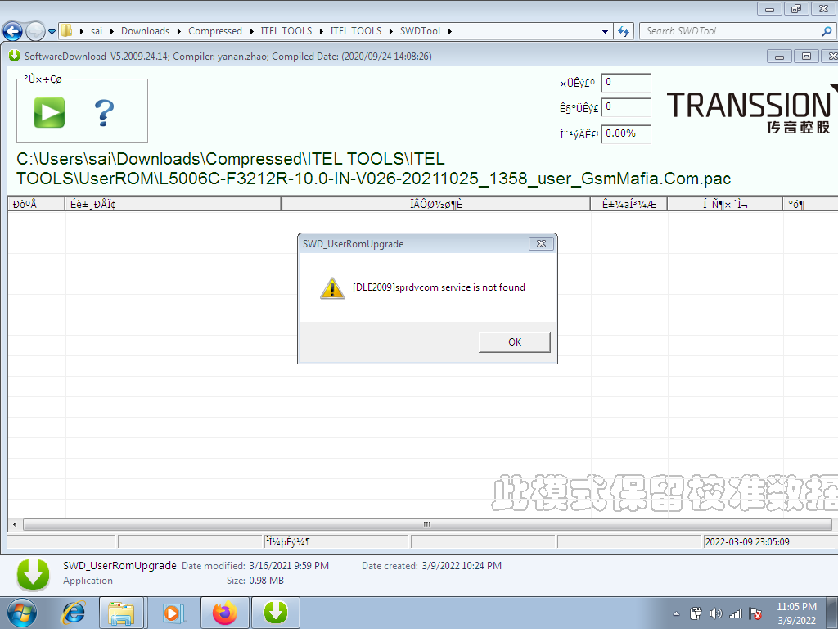Click the green Start download play button
Image resolution: width=838 pixels, height=629 pixels.
49,112
